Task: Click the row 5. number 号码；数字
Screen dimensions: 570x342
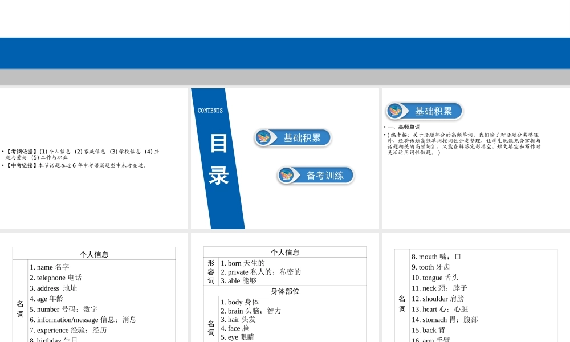Action: click(x=64, y=310)
